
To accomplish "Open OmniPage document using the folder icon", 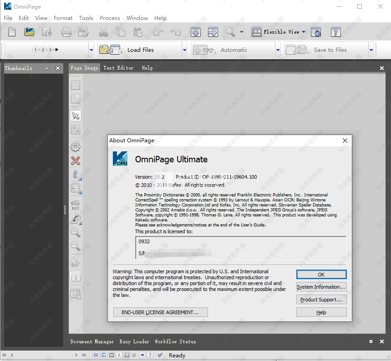I will click(29, 32).
